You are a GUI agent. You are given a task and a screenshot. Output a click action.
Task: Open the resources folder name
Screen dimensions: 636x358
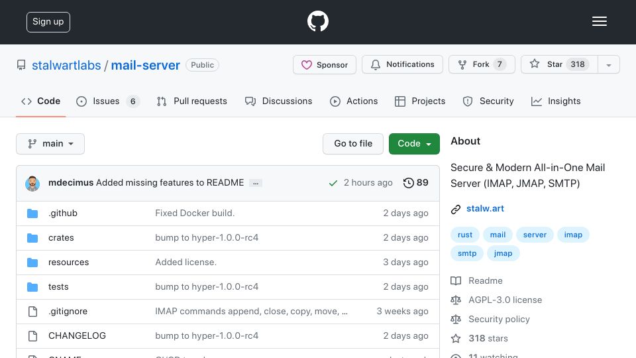coord(68,263)
